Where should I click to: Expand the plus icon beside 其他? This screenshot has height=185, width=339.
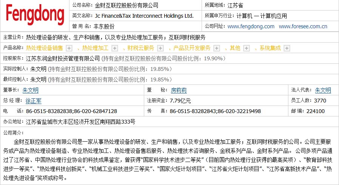[x=246, y=48]
